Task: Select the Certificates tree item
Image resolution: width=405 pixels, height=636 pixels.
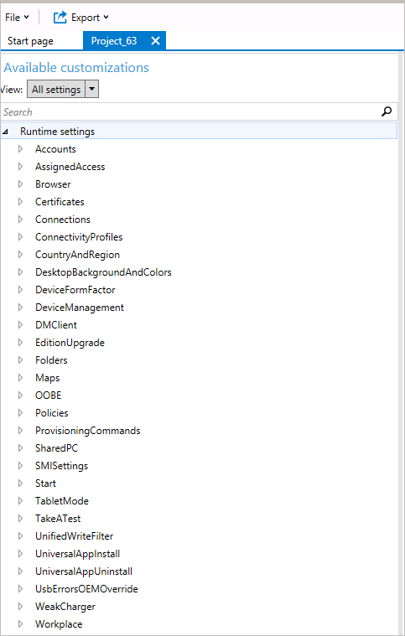Action: (60, 202)
